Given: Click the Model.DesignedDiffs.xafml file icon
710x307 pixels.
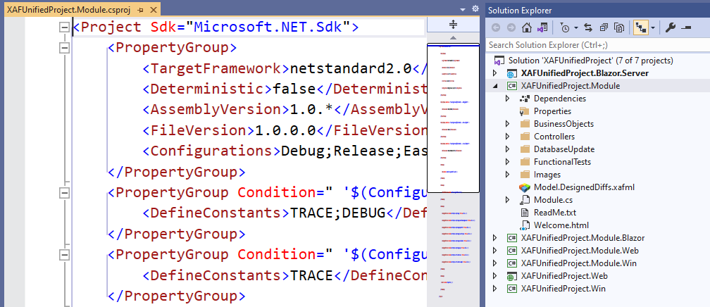Looking at the screenshot, I should (x=525, y=187).
